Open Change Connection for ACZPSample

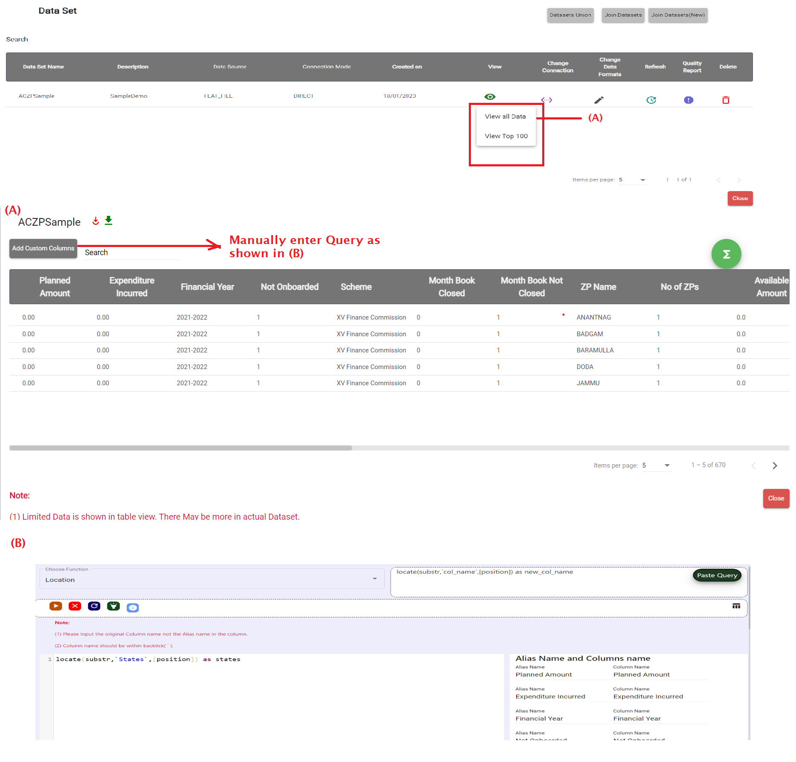[x=546, y=100]
